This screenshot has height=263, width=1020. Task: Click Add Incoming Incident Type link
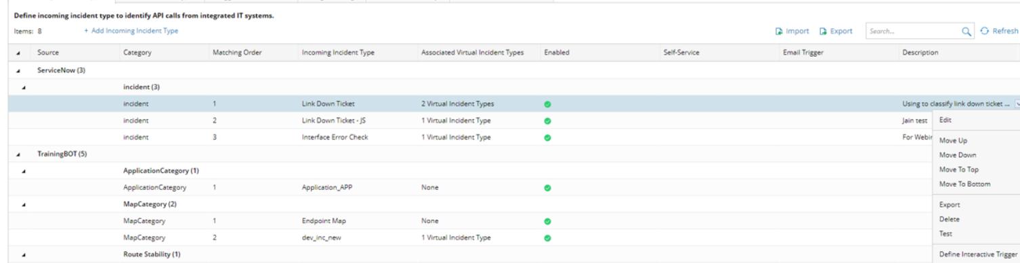point(131,31)
